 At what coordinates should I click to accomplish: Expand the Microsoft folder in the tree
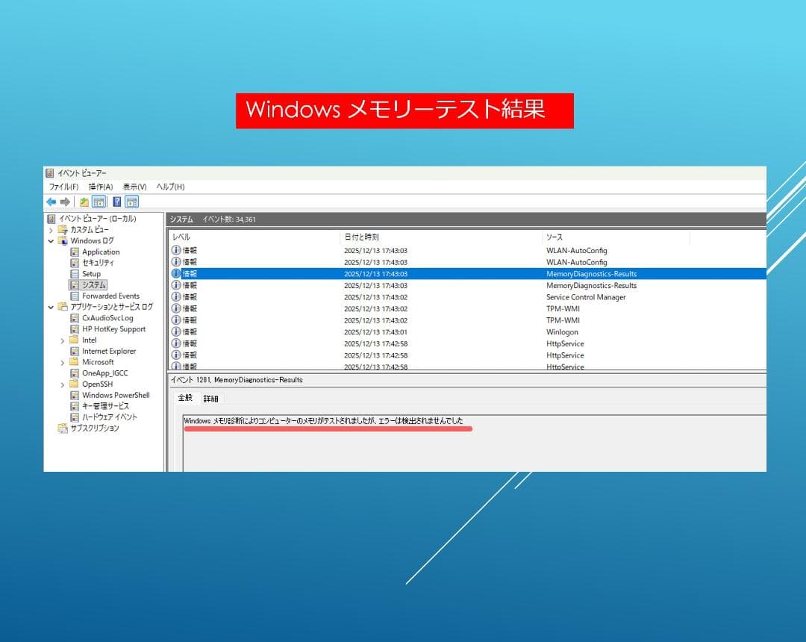click(x=63, y=363)
